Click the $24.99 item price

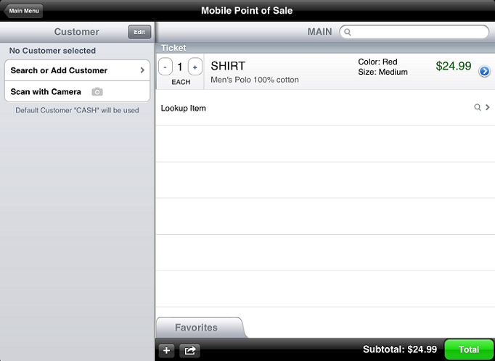coord(454,66)
